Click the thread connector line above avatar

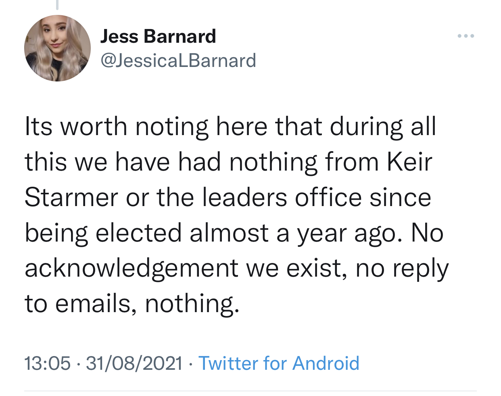click(x=57, y=4)
